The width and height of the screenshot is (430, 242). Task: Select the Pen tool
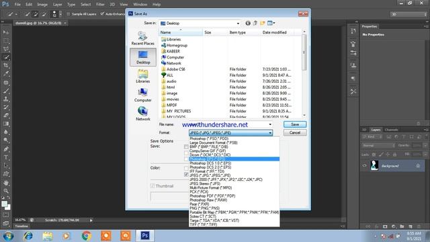click(x=6, y=149)
